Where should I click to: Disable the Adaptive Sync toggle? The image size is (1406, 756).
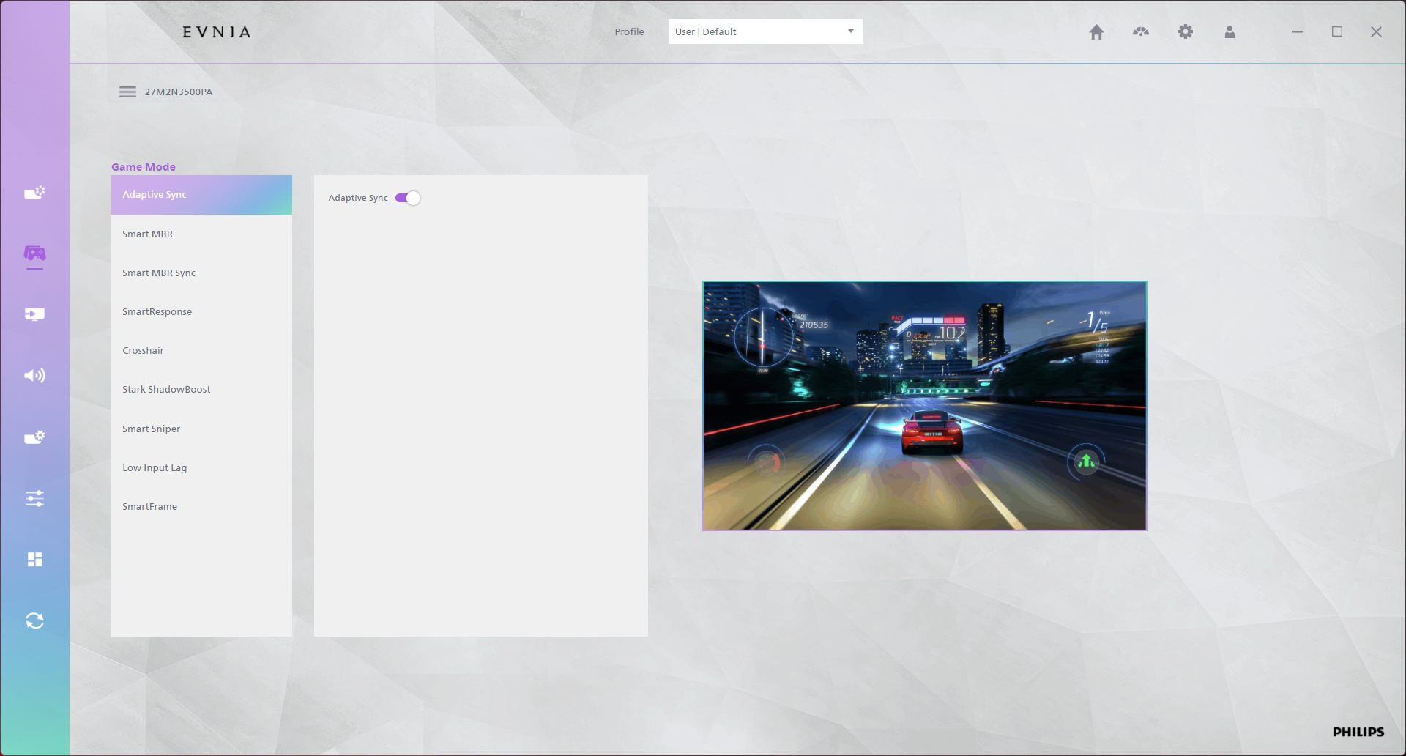(x=408, y=199)
